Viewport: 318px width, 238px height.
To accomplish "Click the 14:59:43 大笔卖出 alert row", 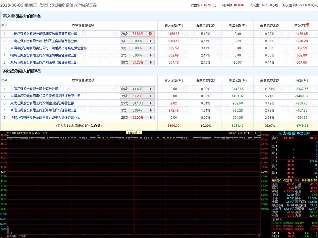I will pos(295,223).
